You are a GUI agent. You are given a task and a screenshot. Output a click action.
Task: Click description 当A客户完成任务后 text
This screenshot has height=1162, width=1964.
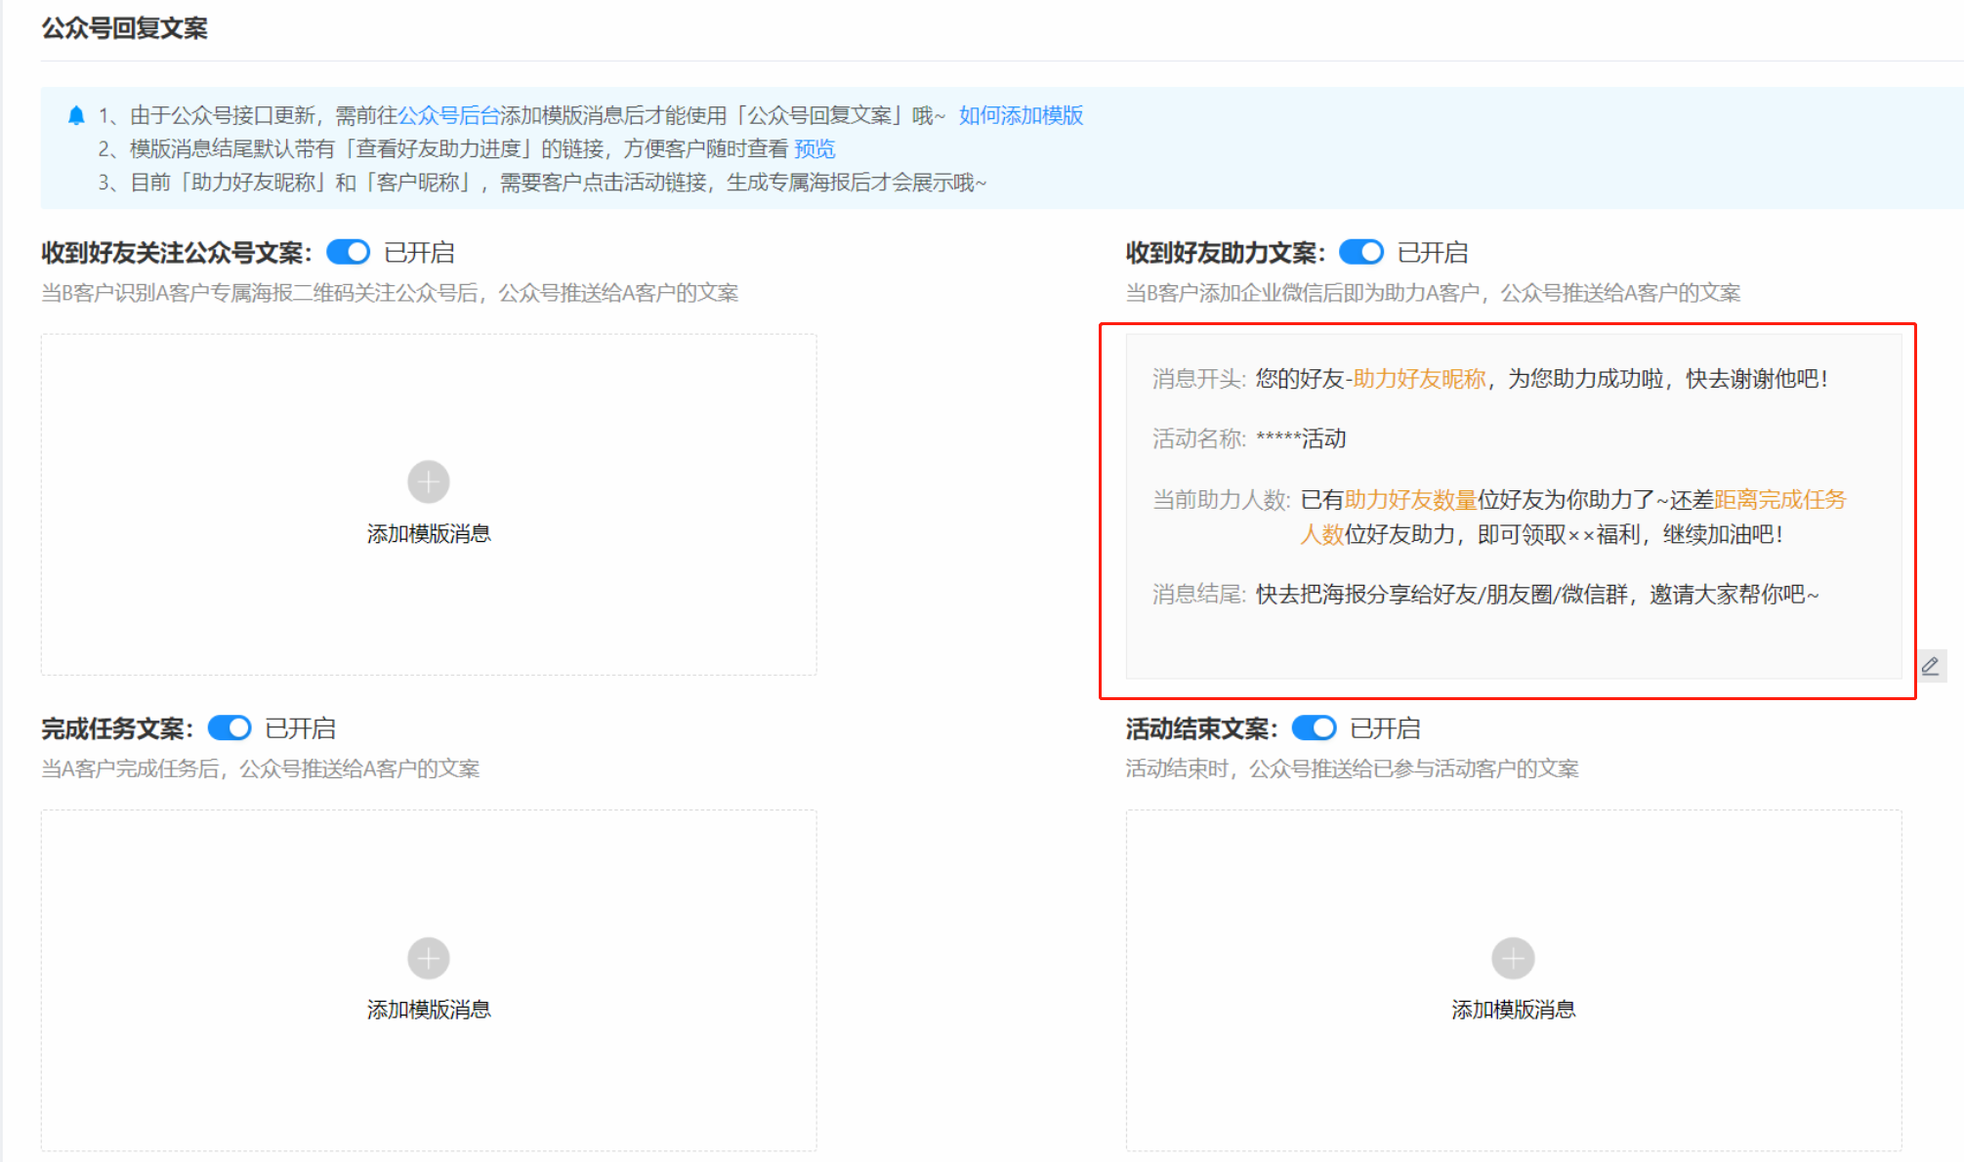tap(261, 768)
